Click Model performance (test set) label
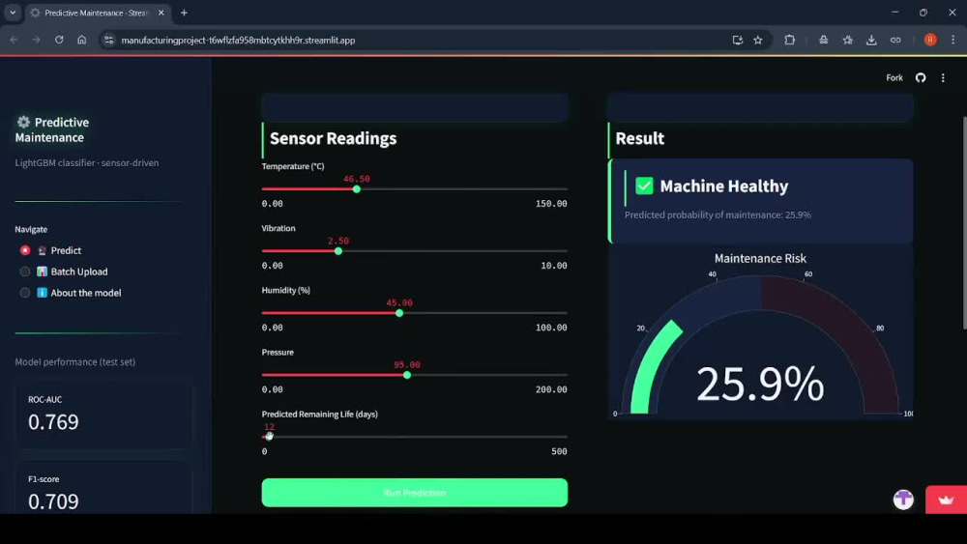The width and height of the screenshot is (967, 544). click(x=75, y=361)
